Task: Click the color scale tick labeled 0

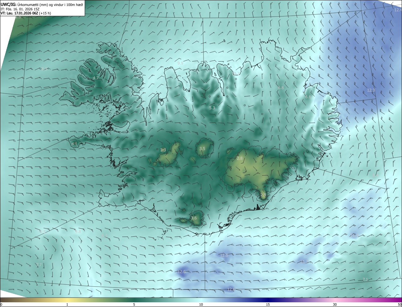Action: coord(1,304)
